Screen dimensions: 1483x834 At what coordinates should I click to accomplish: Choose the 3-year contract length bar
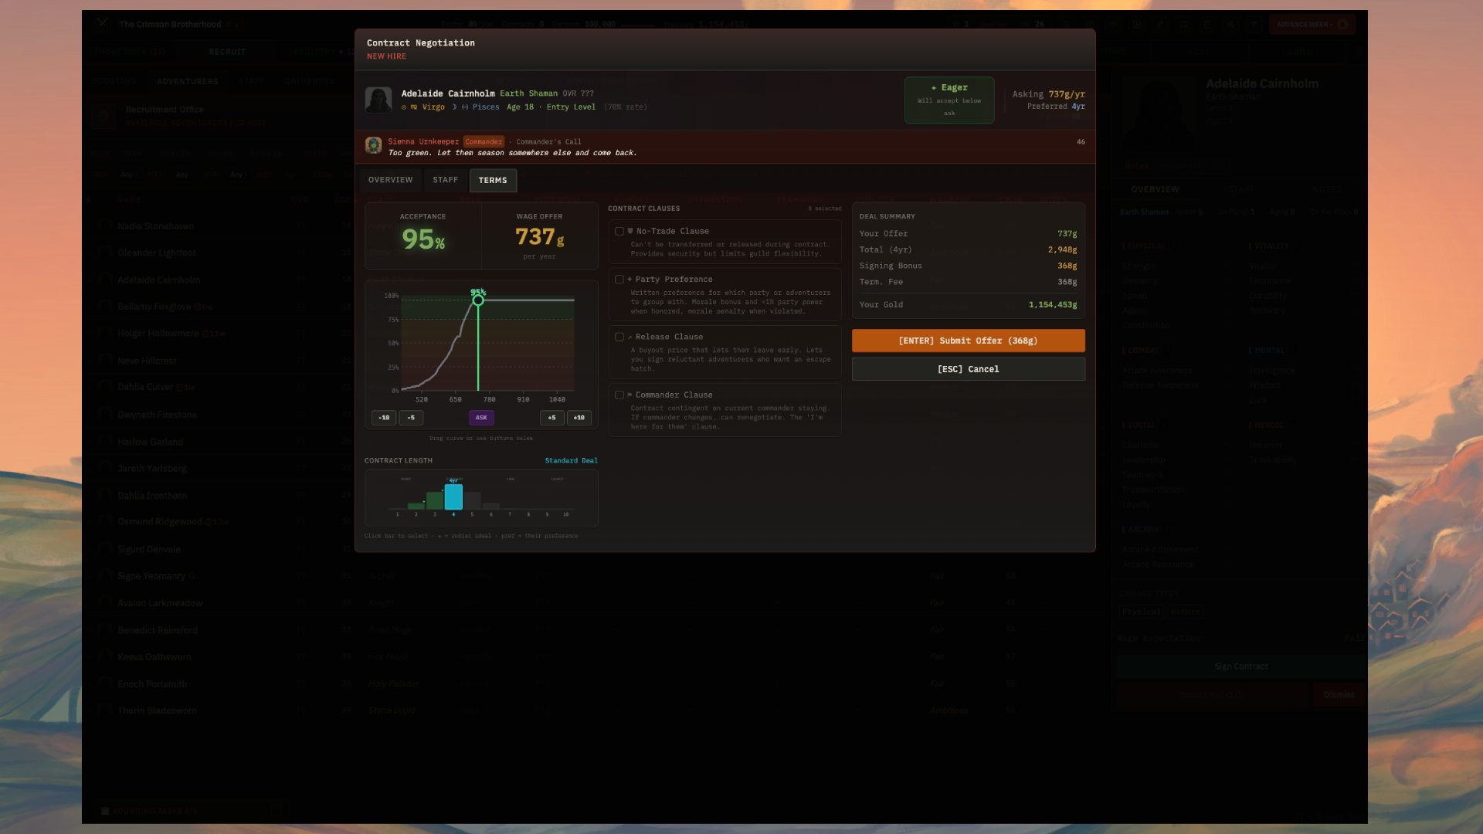[x=435, y=500]
